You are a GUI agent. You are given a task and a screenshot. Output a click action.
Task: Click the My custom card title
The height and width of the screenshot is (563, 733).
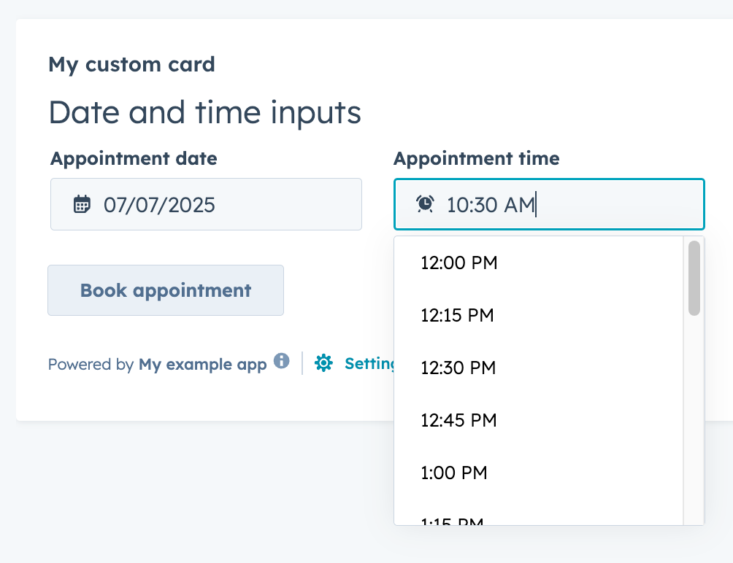coord(131,64)
